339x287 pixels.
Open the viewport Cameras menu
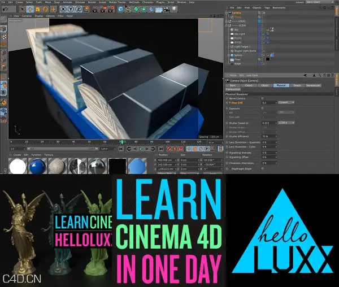27,16
